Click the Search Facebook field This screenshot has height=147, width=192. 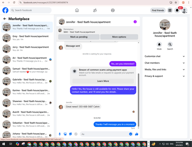click(31, 10)
